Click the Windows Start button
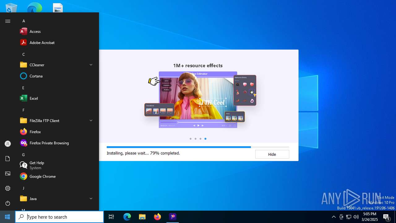 7,217
